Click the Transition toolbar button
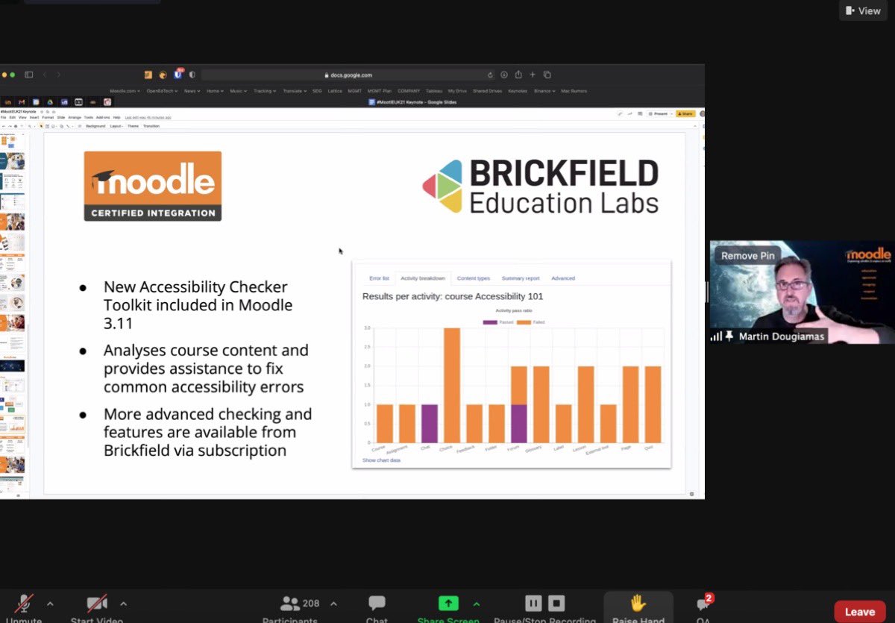This screenshot has width=895, height=623. (151, 126)
